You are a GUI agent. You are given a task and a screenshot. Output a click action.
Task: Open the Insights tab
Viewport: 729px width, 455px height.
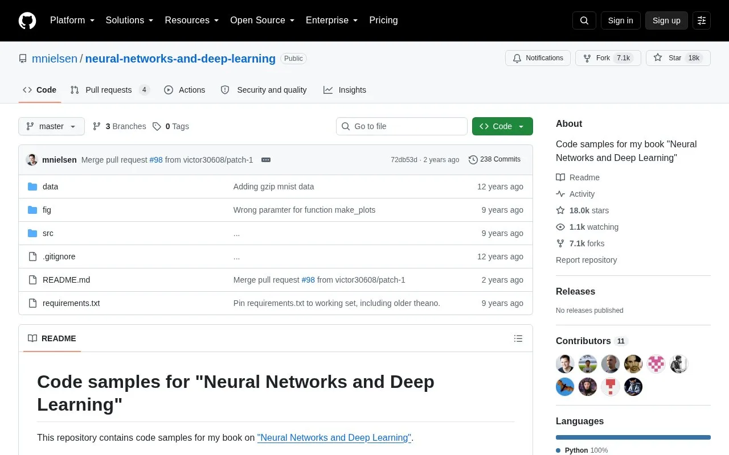[345, 90]
